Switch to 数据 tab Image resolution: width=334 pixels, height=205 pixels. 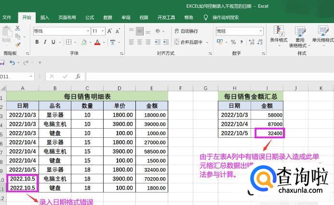[x=108, y=17]
